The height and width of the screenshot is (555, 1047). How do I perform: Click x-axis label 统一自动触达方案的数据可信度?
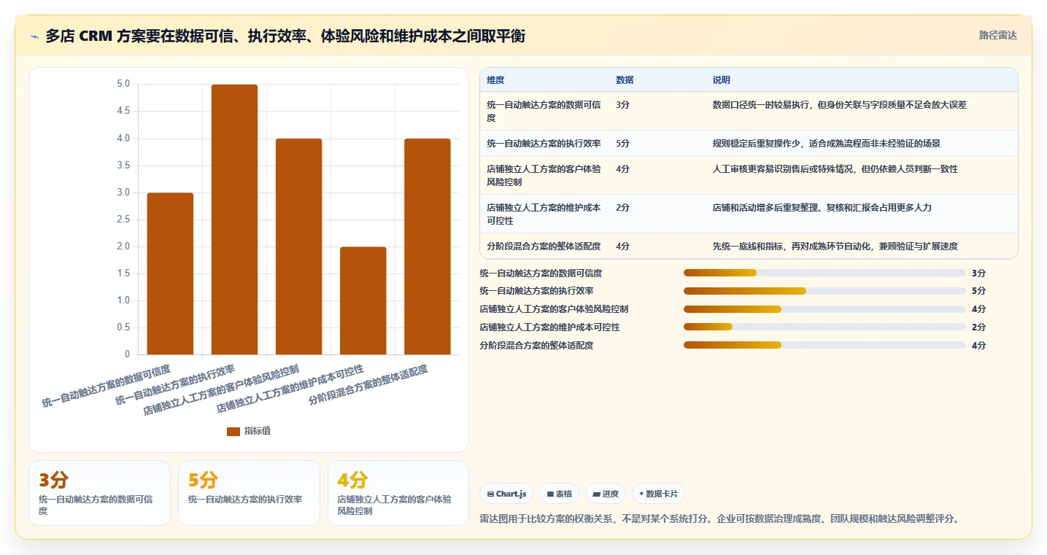pyautogui.click(x=106, y=386)
